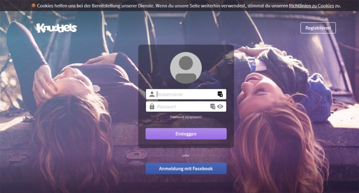The height and width of the screenshot is (193, 359).
Task: Click the default profile avatar placeholder
Action: pyautogui.click(x=186, y=68)
